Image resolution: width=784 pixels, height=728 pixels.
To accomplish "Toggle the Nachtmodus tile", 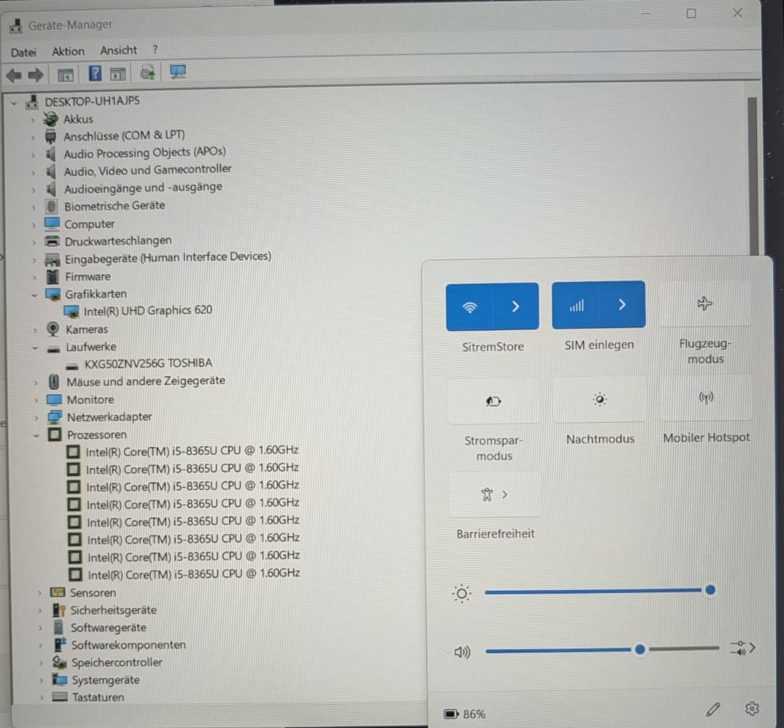I will (x=600, y=399).
